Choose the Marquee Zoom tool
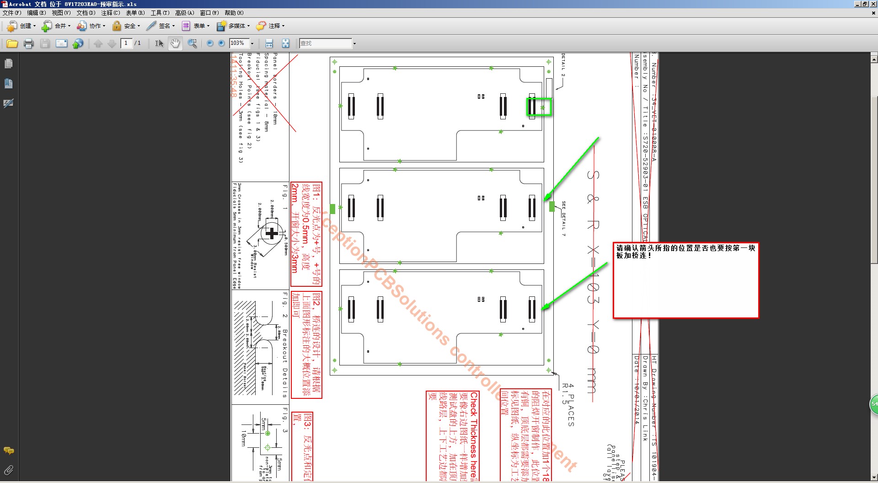 [x=193, y=43]
